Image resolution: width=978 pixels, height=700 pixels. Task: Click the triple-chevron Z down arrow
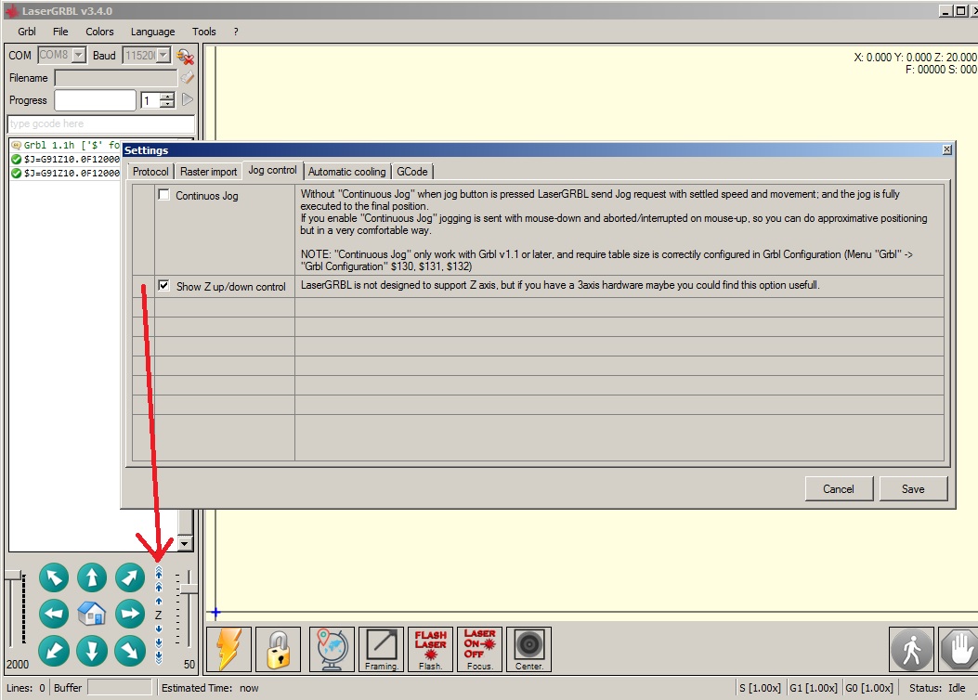click(159, 657)
